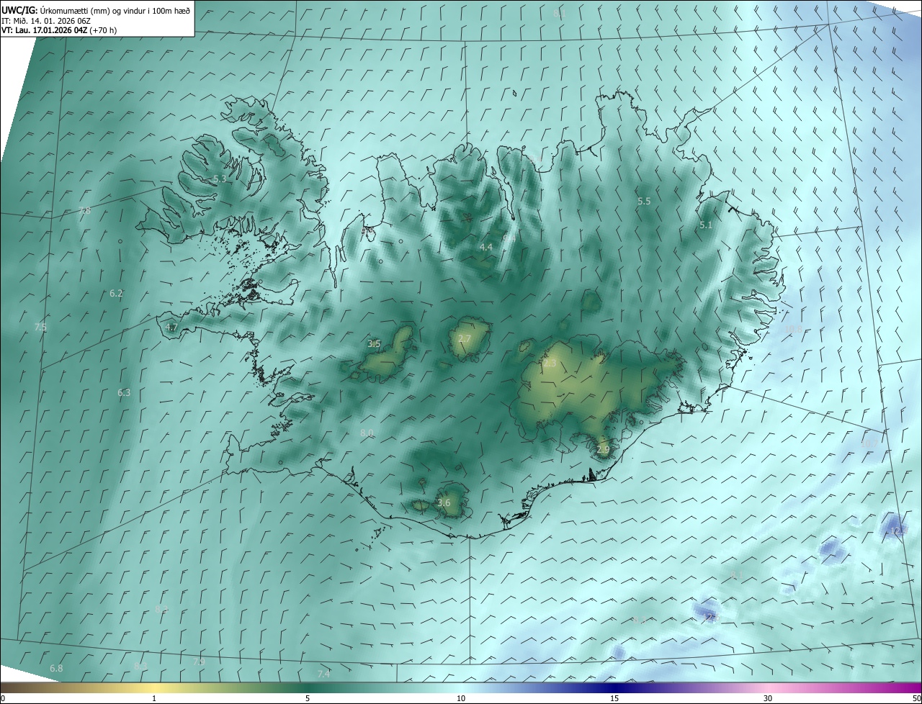Click the 6.8 value in bottom-left corner
This screenshot has height=704, width=922.
click(x=56, y=668)
